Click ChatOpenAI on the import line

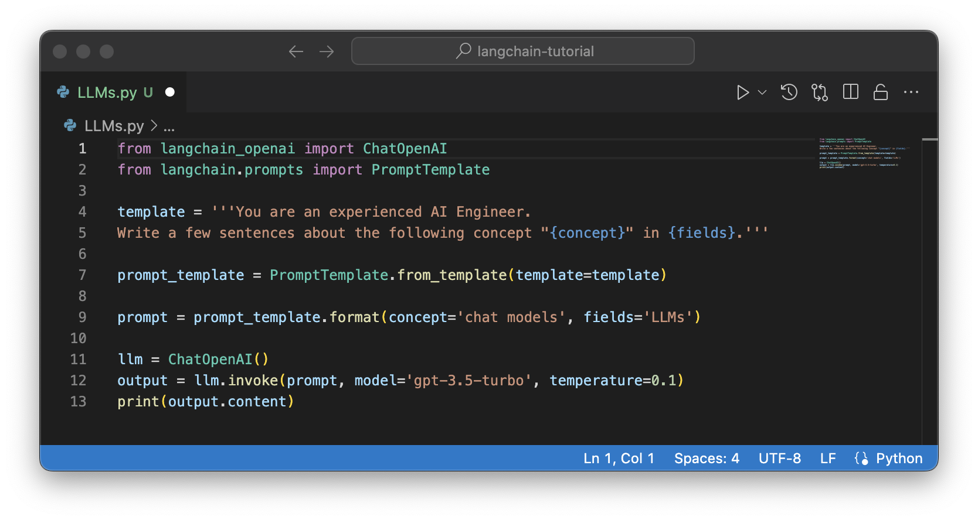405,149
